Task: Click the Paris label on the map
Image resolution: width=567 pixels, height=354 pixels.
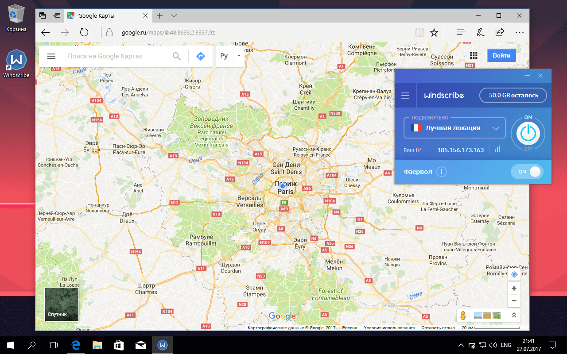Action: pyautogui.click(x=286, y=192)
